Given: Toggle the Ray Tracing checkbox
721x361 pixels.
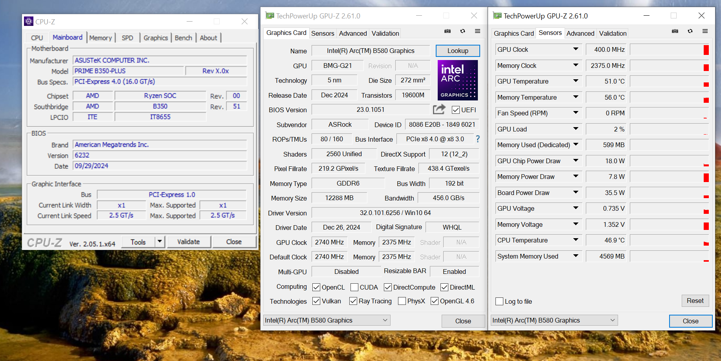Looking at the screenshot, I should click(353, 301).
